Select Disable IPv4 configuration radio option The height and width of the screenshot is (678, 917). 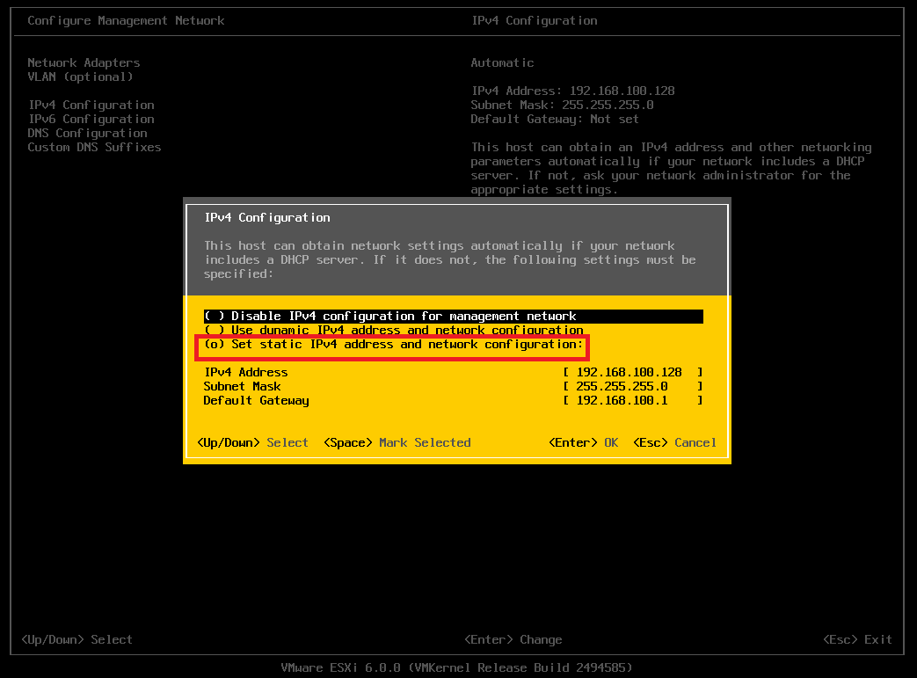(454, 317)
